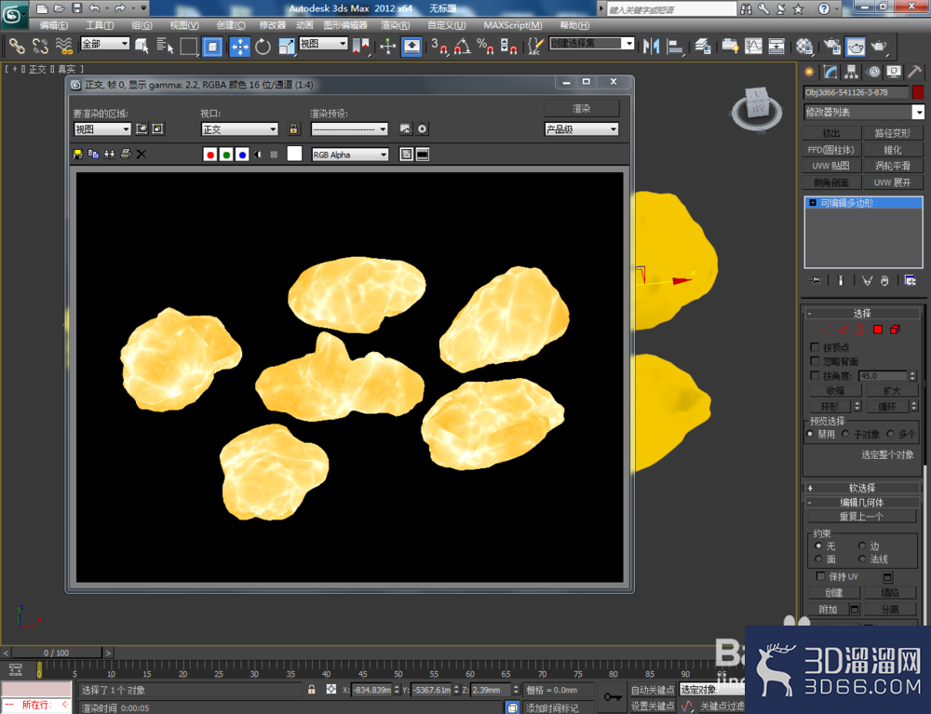Print image icon in render window
The width and height of the screenshot is (931, 714).
pos(126,155)
